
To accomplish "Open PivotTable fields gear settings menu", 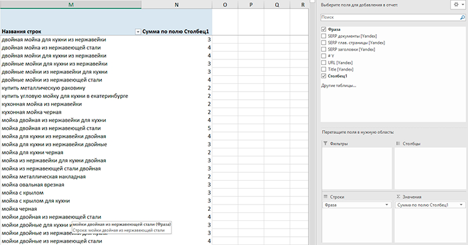I will point(458,5).
